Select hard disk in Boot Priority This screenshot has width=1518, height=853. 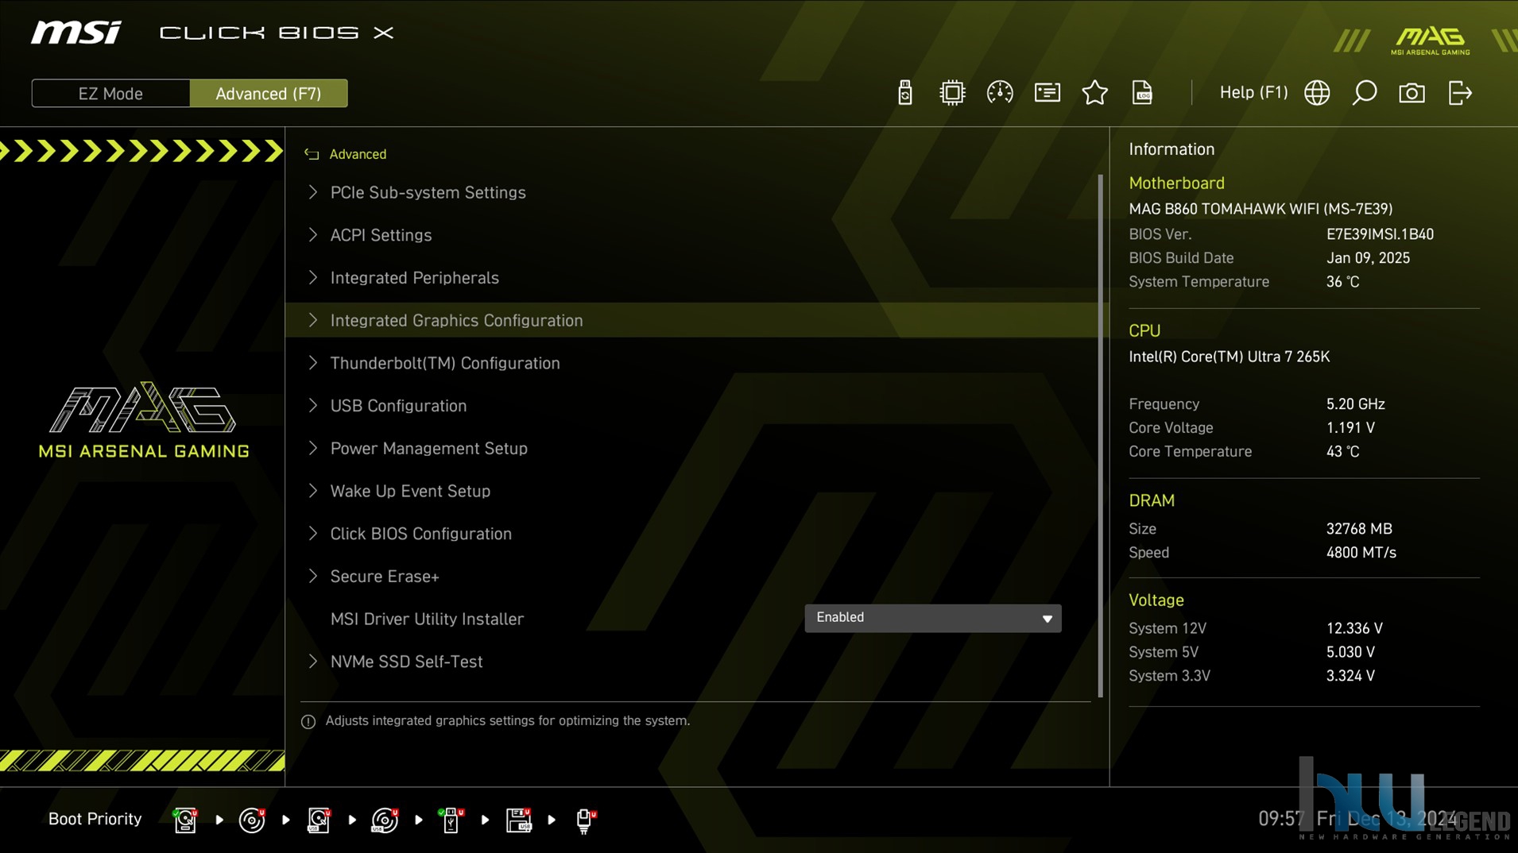pyautogui.click(x=185, y=820)
